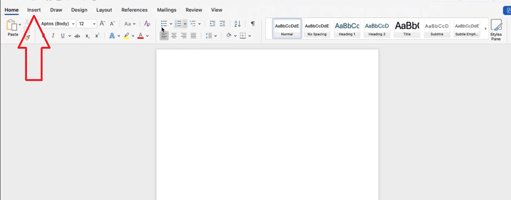Click the Paste clipboard icon
This screenshot has height=200, width=511.
[12, 25]
